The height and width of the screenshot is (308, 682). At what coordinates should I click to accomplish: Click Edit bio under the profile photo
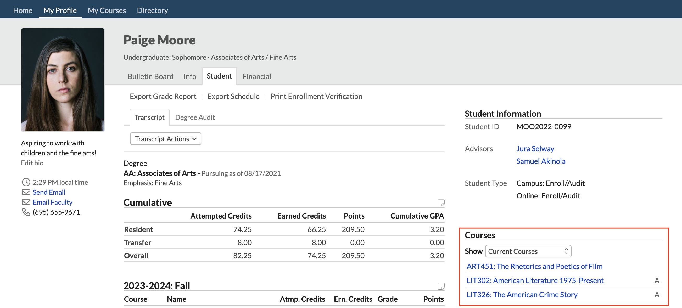pos(32,163)
